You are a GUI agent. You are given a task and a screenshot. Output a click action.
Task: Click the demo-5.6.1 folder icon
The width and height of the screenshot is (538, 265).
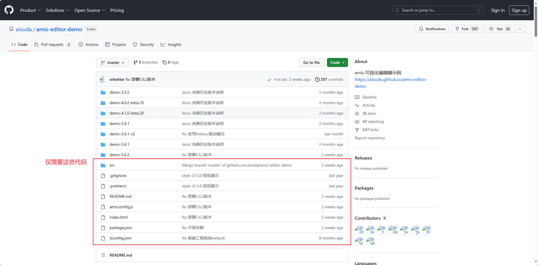coord(103,144)
